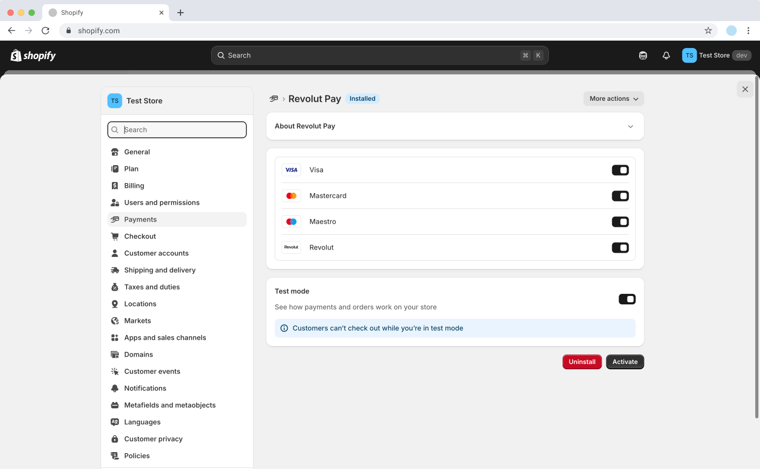The width and height of the screenshot is (760, 469).
Task: Reload the page with the refresh icon
Action: [45, 31]
